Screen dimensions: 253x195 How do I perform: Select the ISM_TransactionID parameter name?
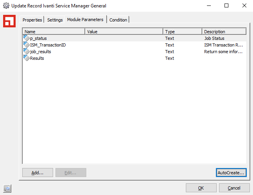pos(48,45)
